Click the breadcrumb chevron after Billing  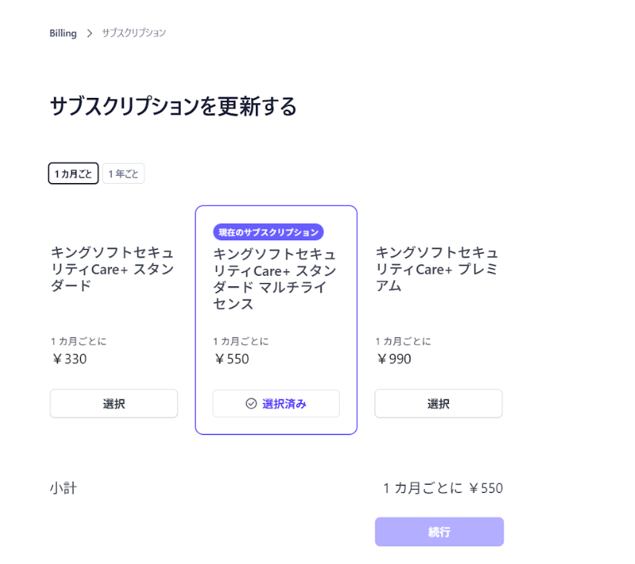tap(90, 33)
